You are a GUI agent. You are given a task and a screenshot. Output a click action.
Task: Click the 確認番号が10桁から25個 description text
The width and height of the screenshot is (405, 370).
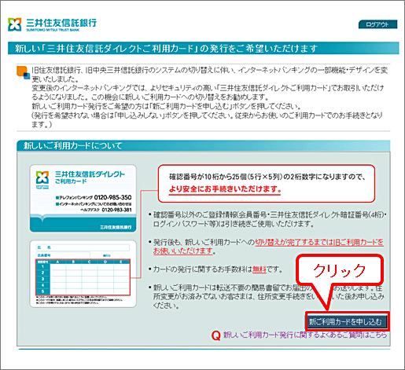coord(267,177)
